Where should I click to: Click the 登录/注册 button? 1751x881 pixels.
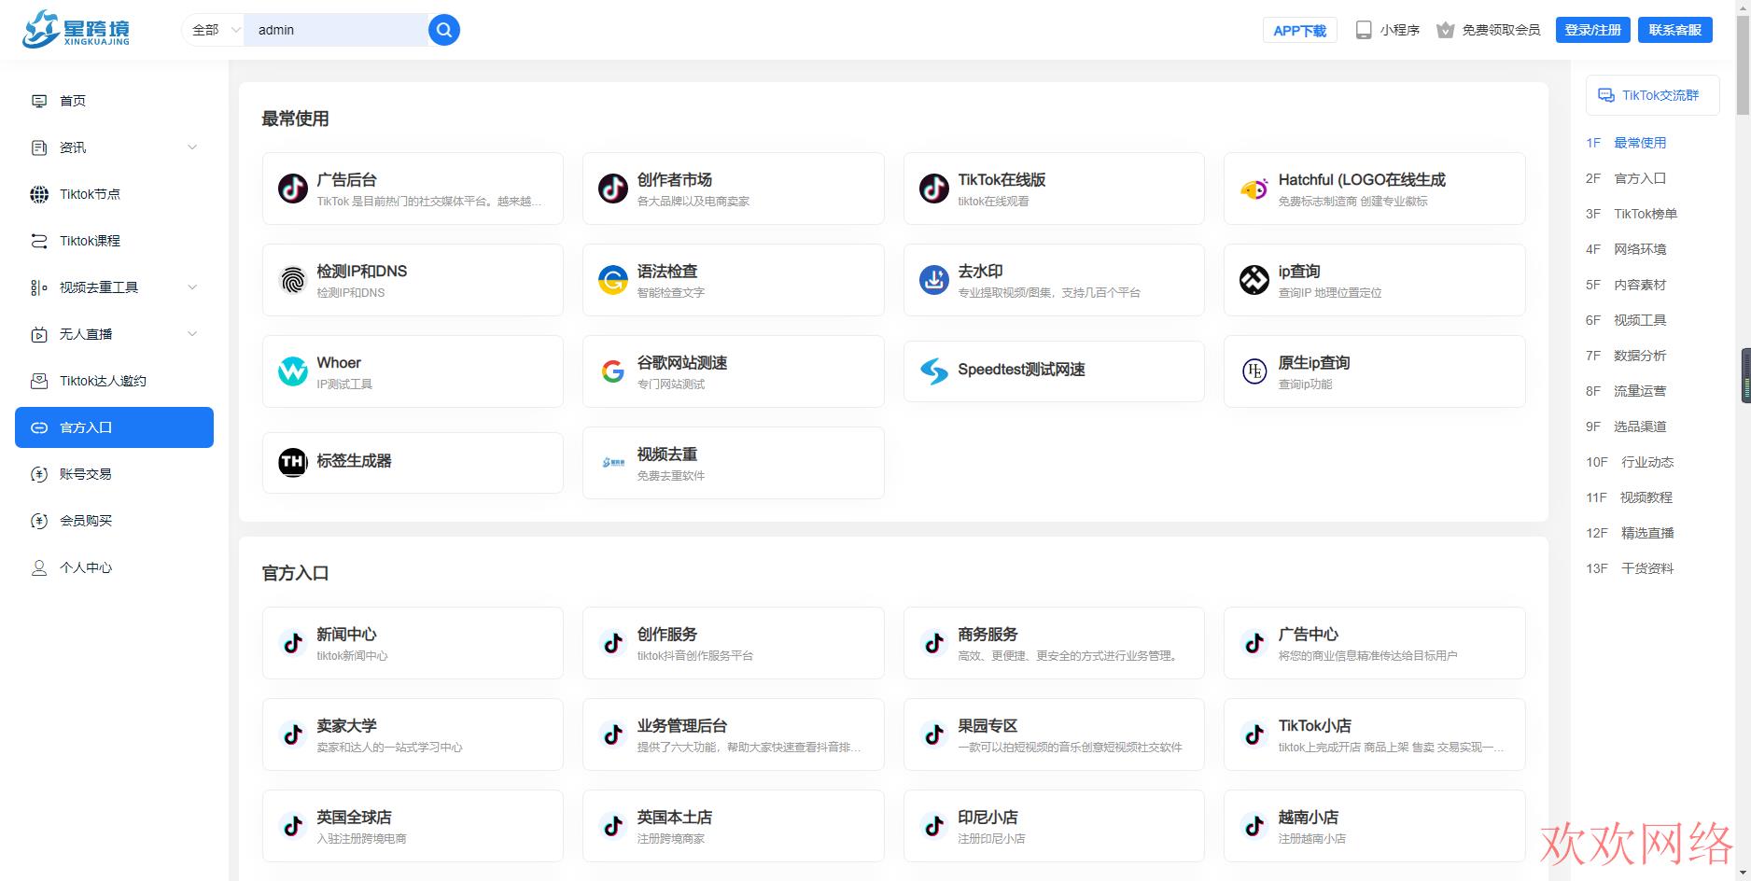click(1592, 30)
